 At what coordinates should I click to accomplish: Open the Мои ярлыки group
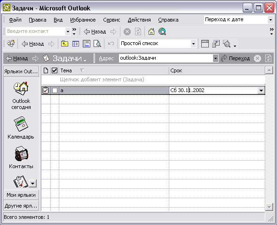(x=21, y=195)
